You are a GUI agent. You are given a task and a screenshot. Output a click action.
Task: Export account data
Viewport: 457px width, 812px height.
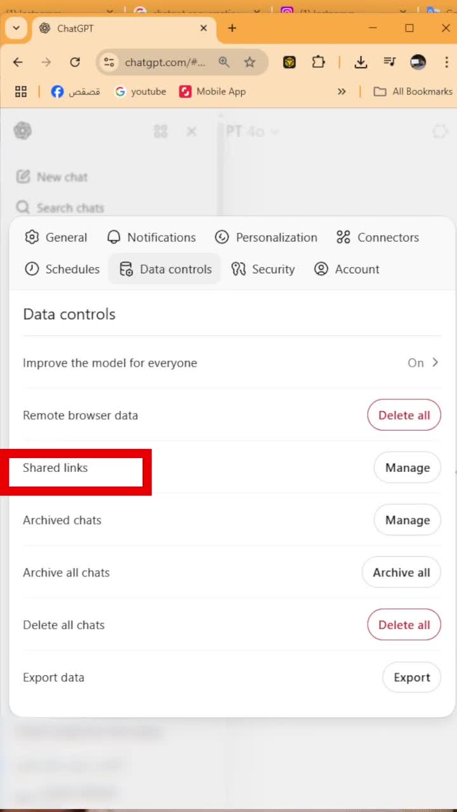(411, 678)
